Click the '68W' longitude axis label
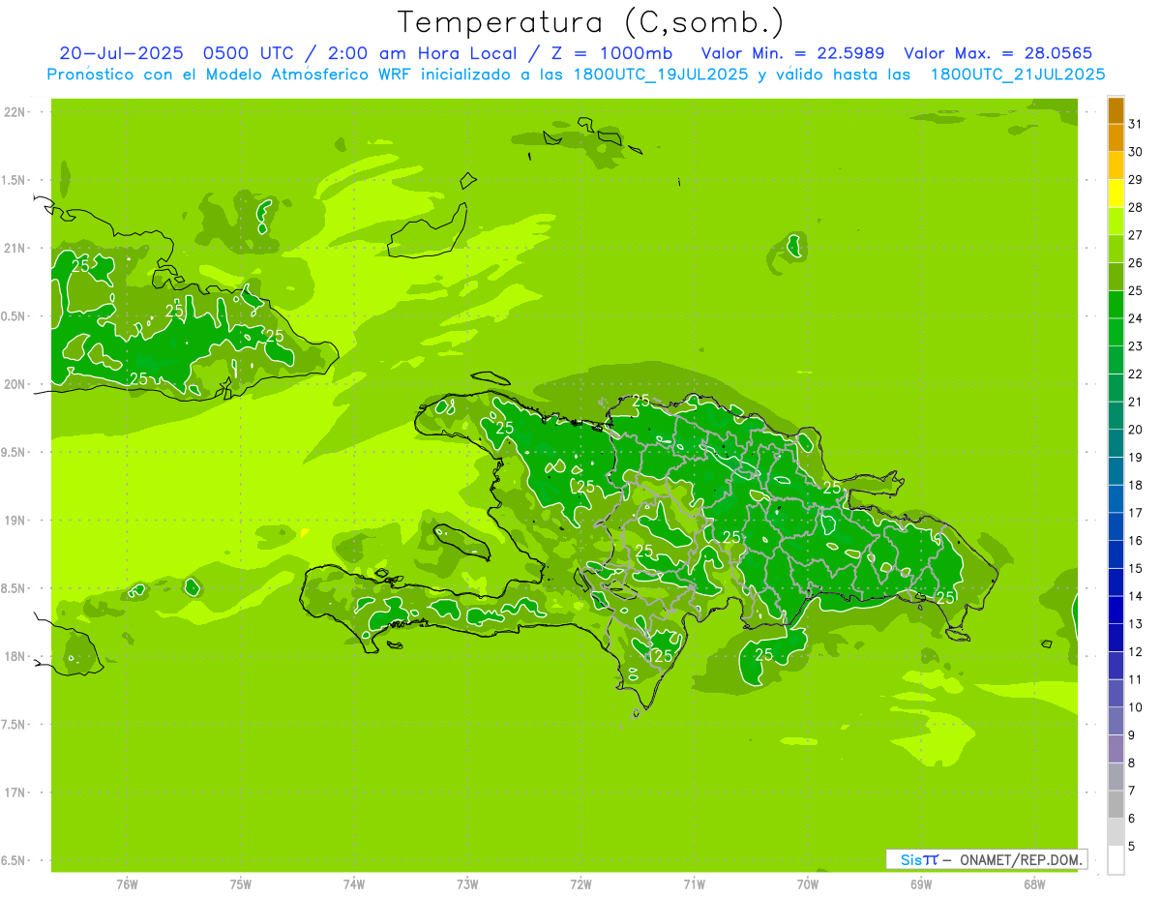This screenshot has width=1161, height=897. pos(1034,884)
